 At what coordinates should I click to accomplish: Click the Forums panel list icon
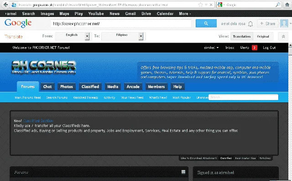point(183,172)
